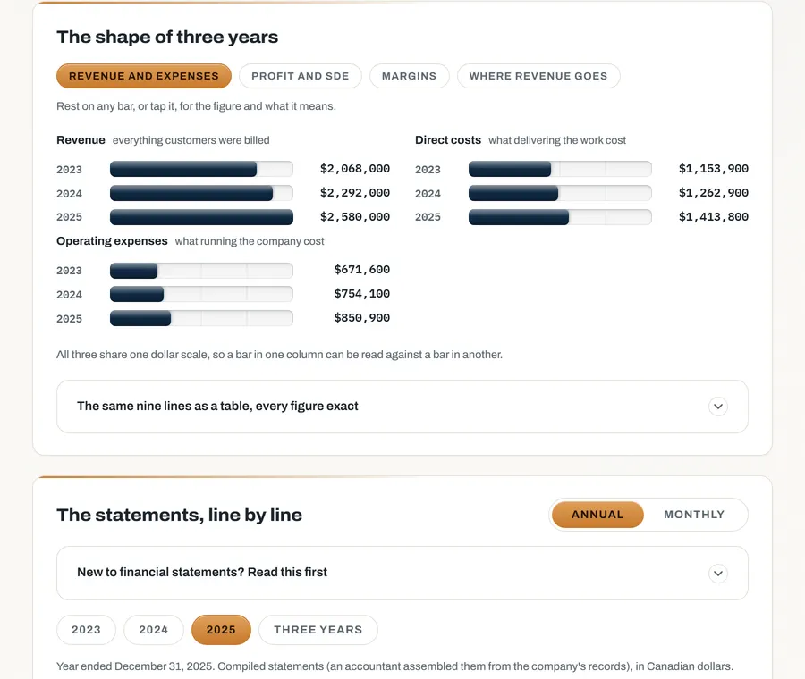This screenshot has height=679, width=805.
Task: Click the Revenue column heading
Action: (80, 140)
